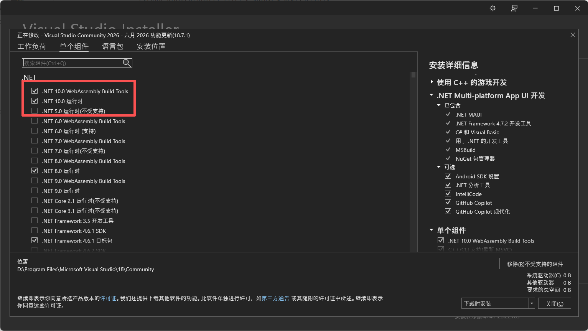Open the 下载时安装 dropdown arrow
Screen dimensions: 588x331
coord(532,303)
